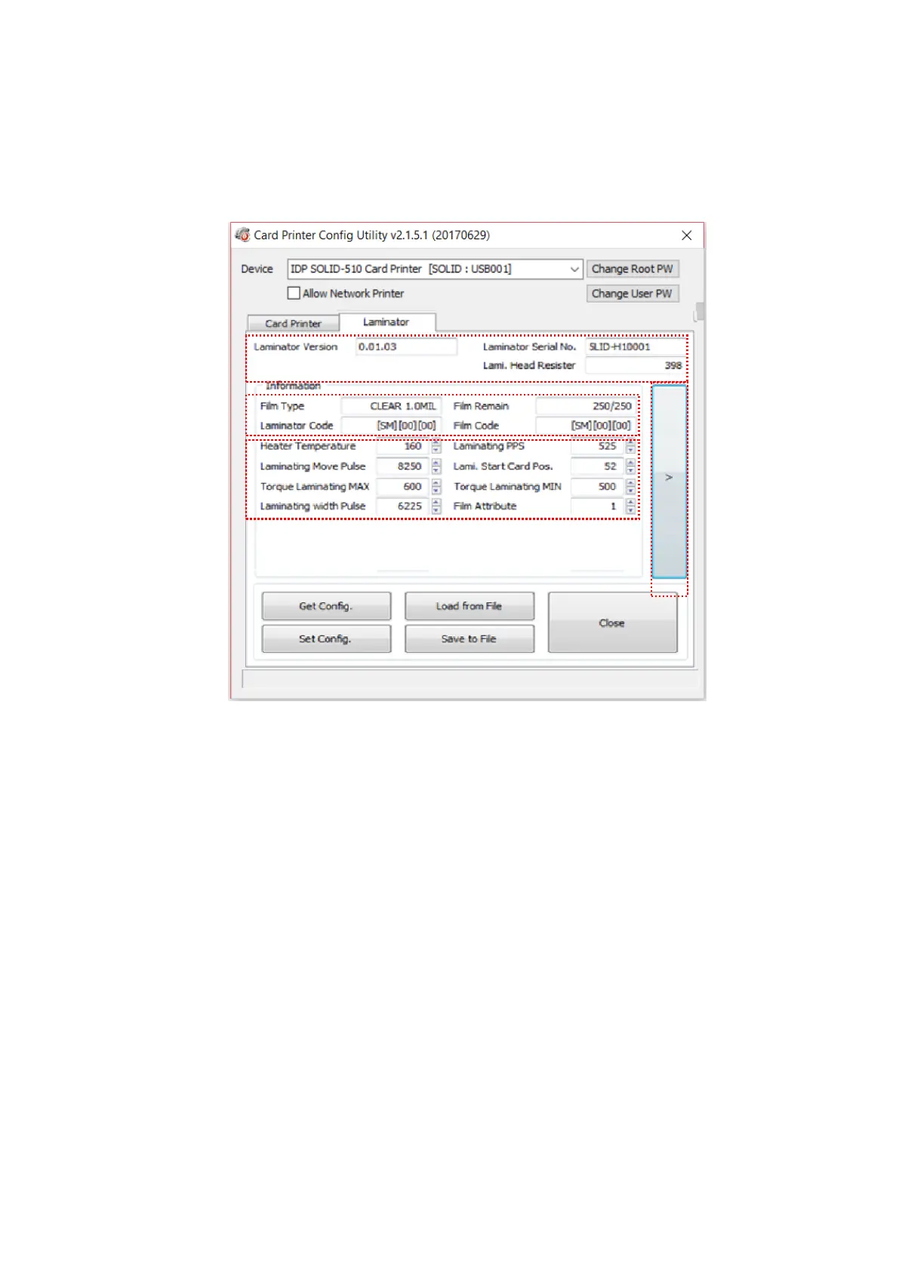Viewport: 899px width, 1271px height.
Task: Click the Laminating PPS value 525
Action: click(x=597, y=446)
